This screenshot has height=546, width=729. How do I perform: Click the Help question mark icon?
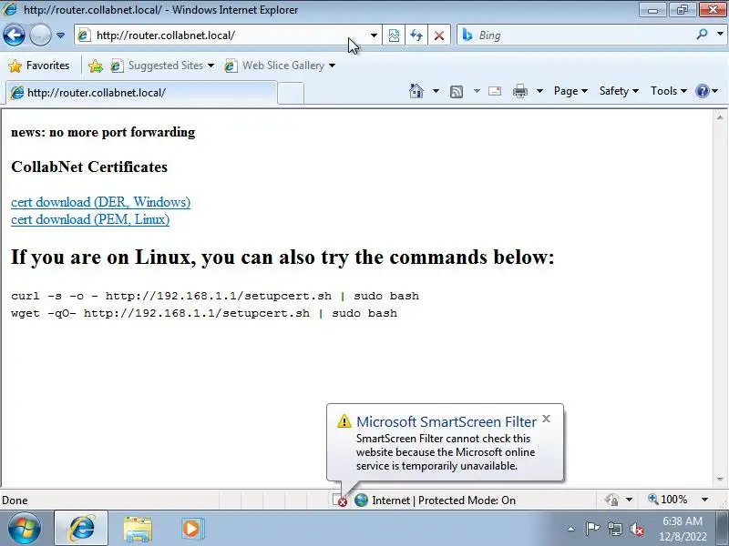point(702,91)
